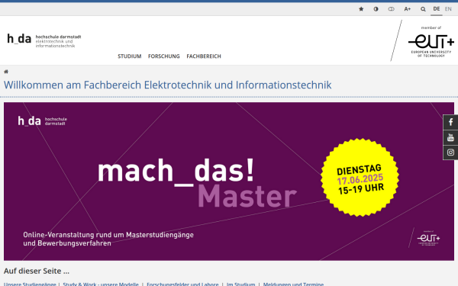Jump to Im Studium section

[240, 284]
